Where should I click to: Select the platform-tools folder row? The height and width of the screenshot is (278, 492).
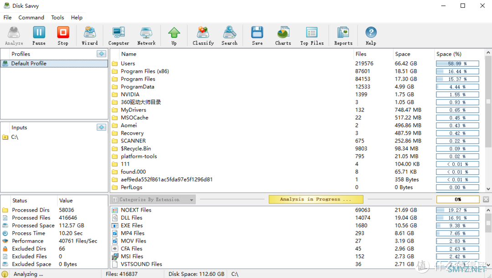click(297, 156)
